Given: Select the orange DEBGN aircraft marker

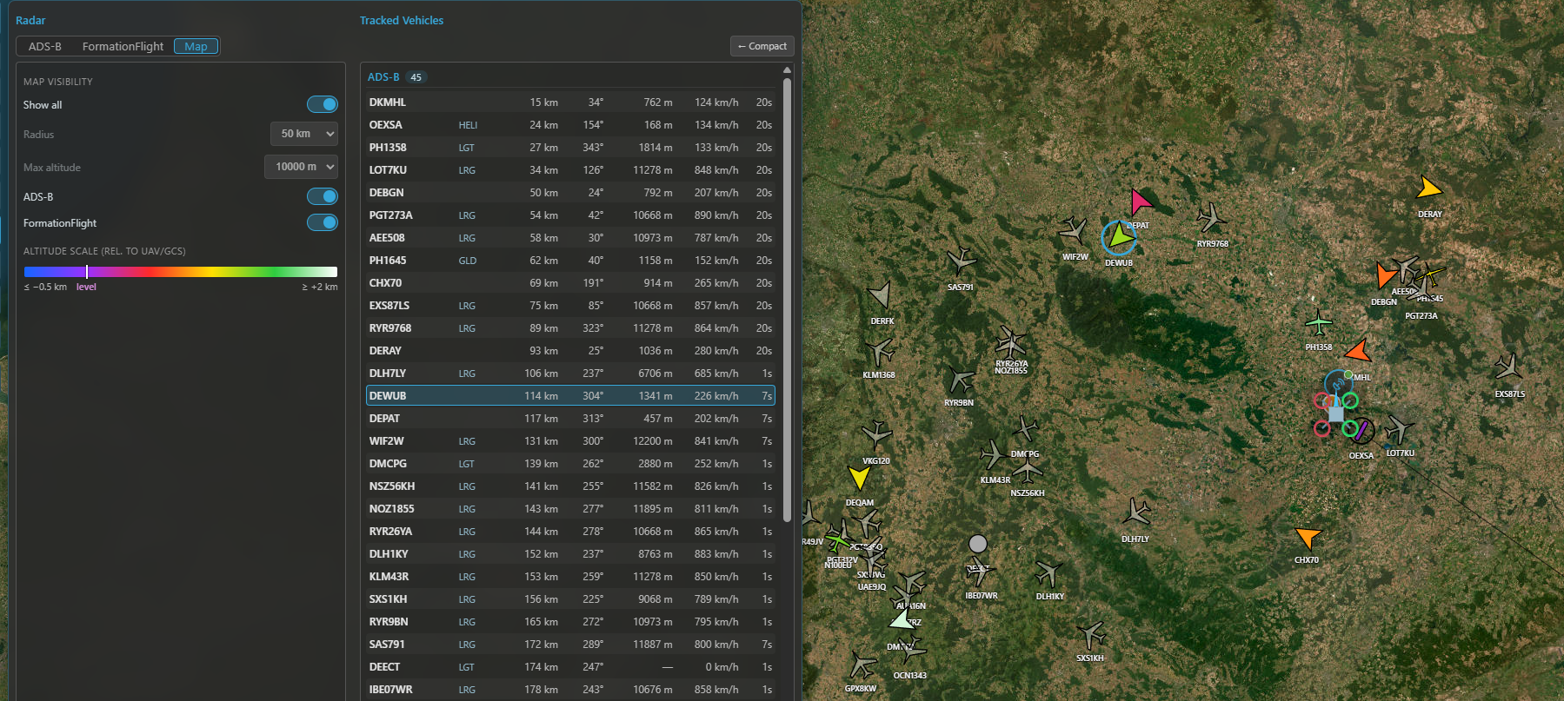Looking at the screenshot, I should click(1384, 275).
